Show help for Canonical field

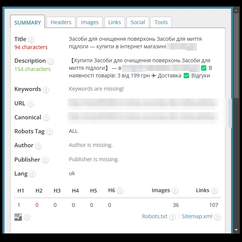click(46, 118)
